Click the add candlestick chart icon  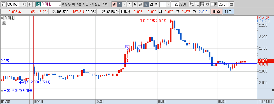click(x=192, y=4)
